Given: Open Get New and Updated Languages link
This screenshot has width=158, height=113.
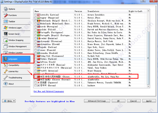Looking at the screenshot, I should (x=49, y=91).
